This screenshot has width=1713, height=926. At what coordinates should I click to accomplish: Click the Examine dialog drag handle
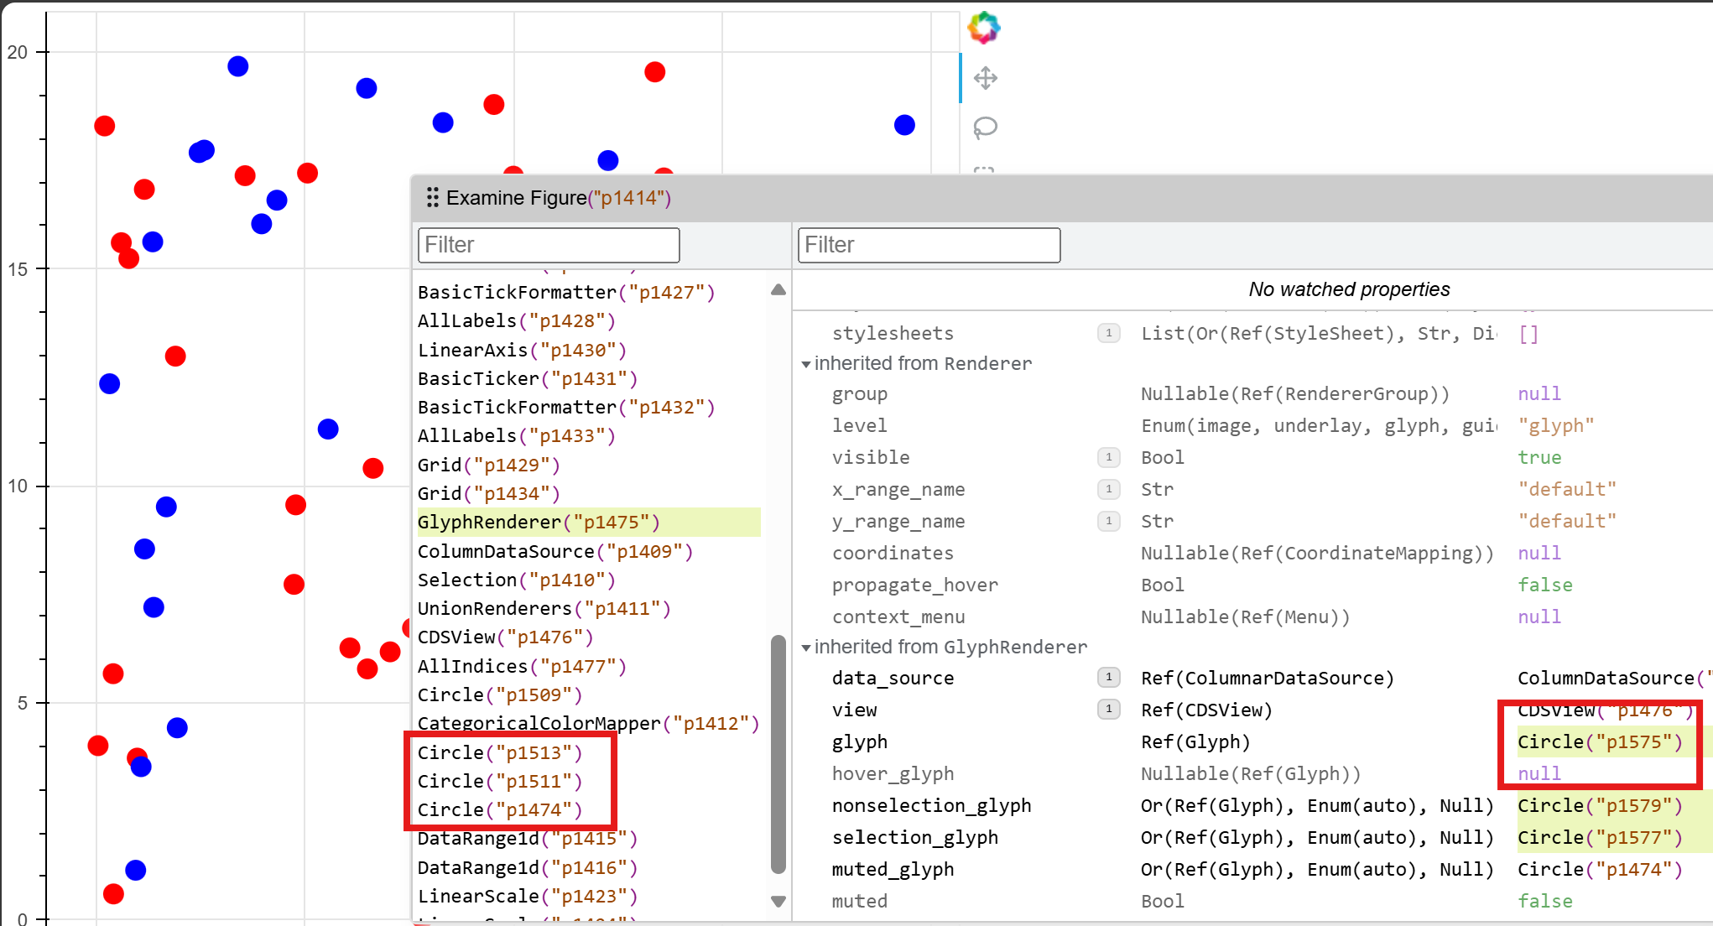(432, 198)
